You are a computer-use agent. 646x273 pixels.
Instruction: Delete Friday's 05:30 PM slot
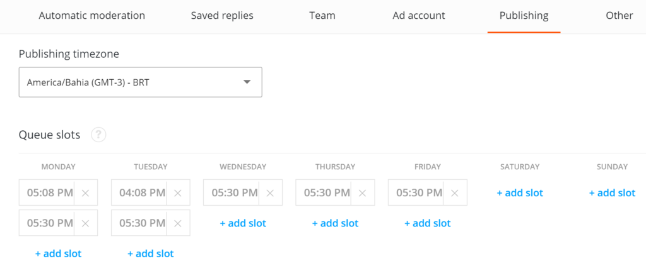(x=455, y=193)
